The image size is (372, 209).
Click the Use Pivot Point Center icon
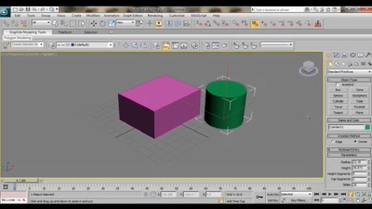(x=139, y=23)
